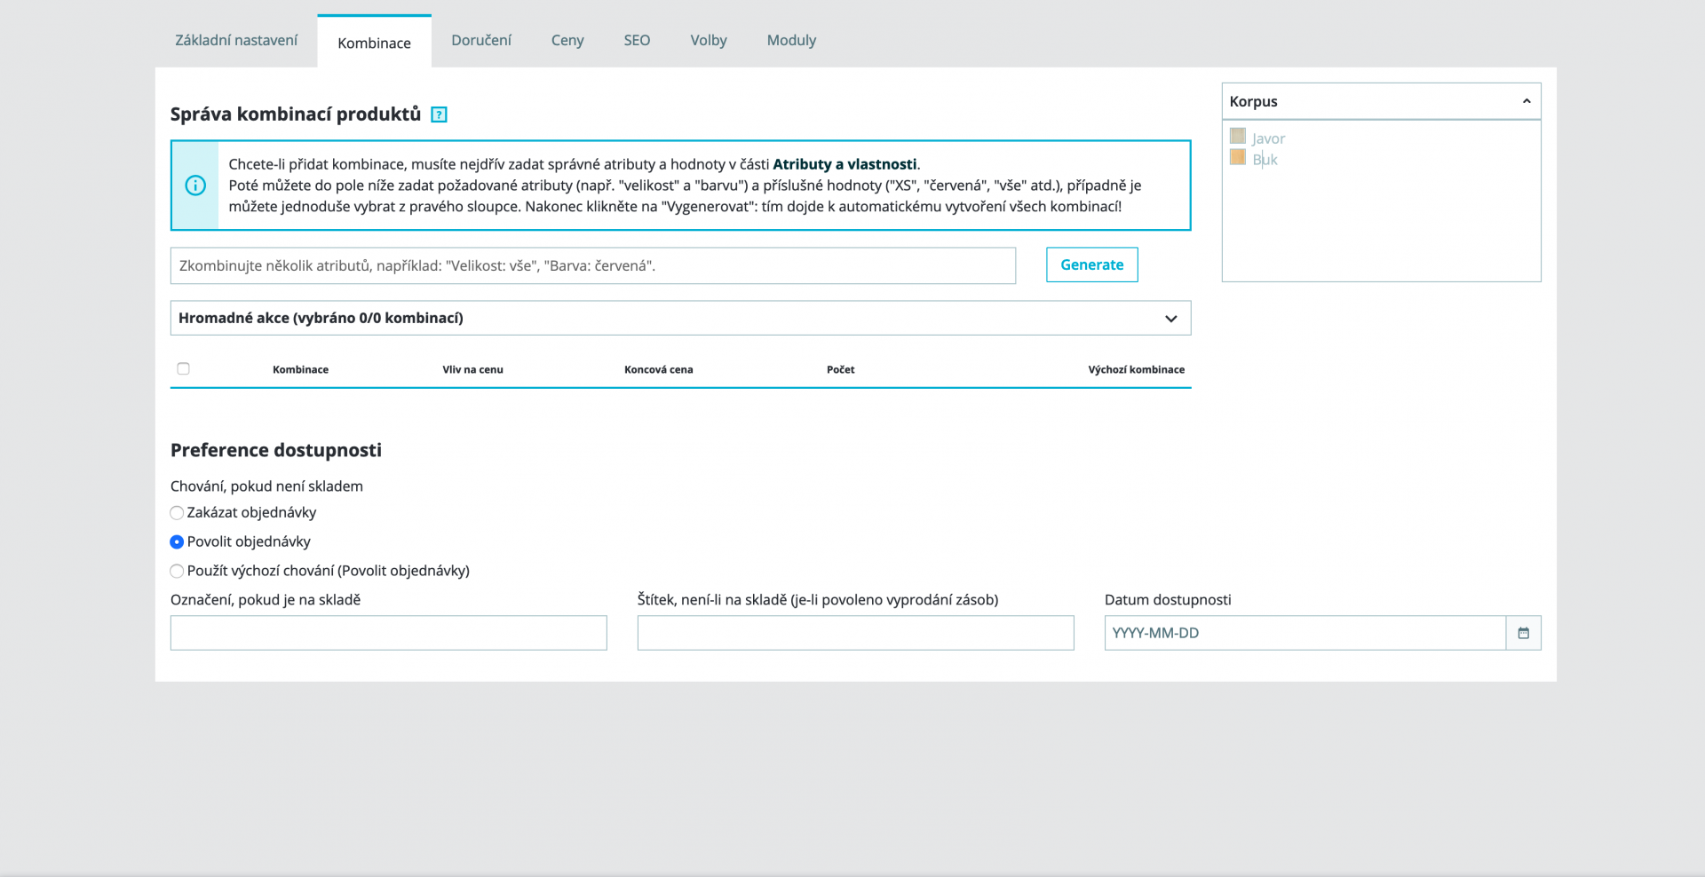This screenshot has width=1705, height=877.
Task: Click the calendar icon for Datum dostupnosti
Action: (x=1523, y=633)
